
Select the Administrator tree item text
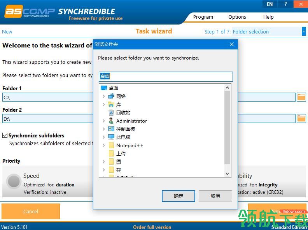pyautogui.click(x=131, y=121)
